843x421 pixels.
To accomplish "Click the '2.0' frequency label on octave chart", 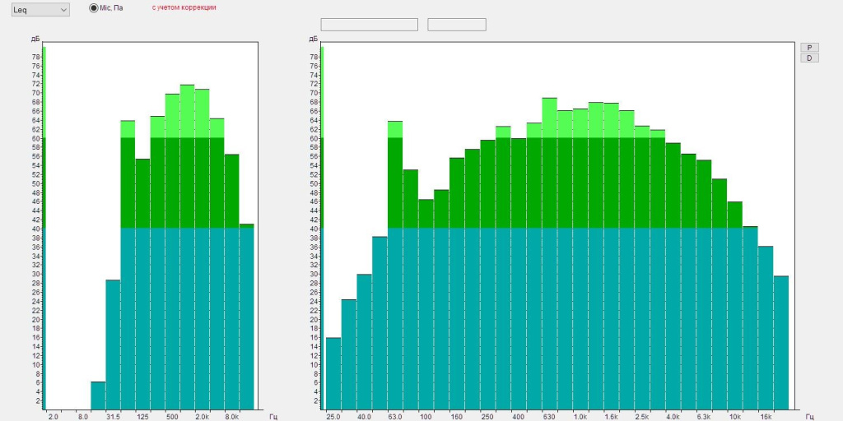I will (53, 417).
